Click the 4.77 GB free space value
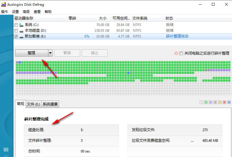Viewport: 232px width, 157px height. click(124, 37)
